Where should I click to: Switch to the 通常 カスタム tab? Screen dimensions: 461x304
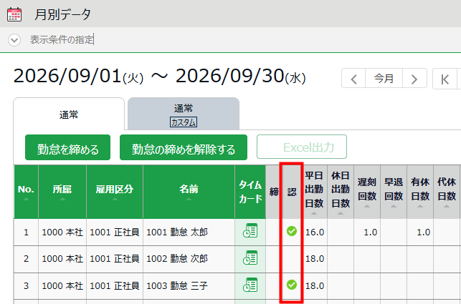[x=184, y=114]
